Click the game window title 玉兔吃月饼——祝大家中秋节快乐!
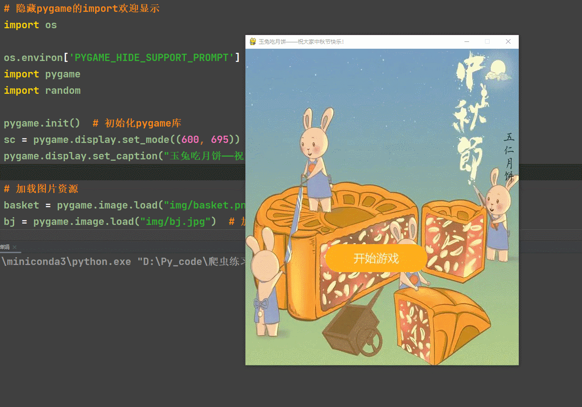 pos(301,42)
